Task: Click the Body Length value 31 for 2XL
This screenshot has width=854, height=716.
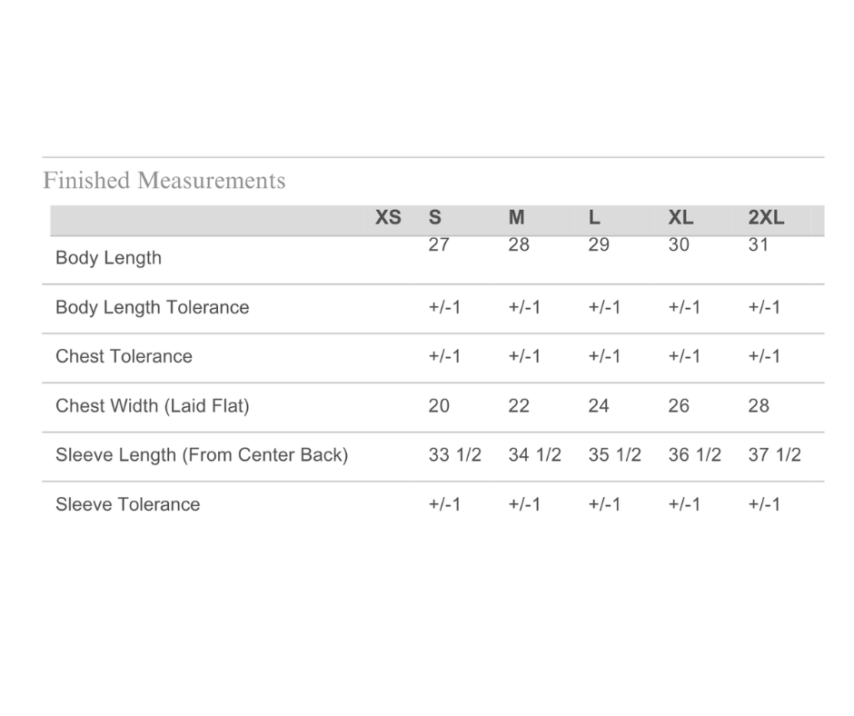Action: [x=759, y=245]
